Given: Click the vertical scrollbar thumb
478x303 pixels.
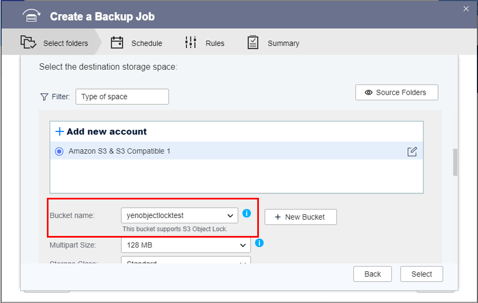Looking at the screenshot, I should (x=455, y=162).
